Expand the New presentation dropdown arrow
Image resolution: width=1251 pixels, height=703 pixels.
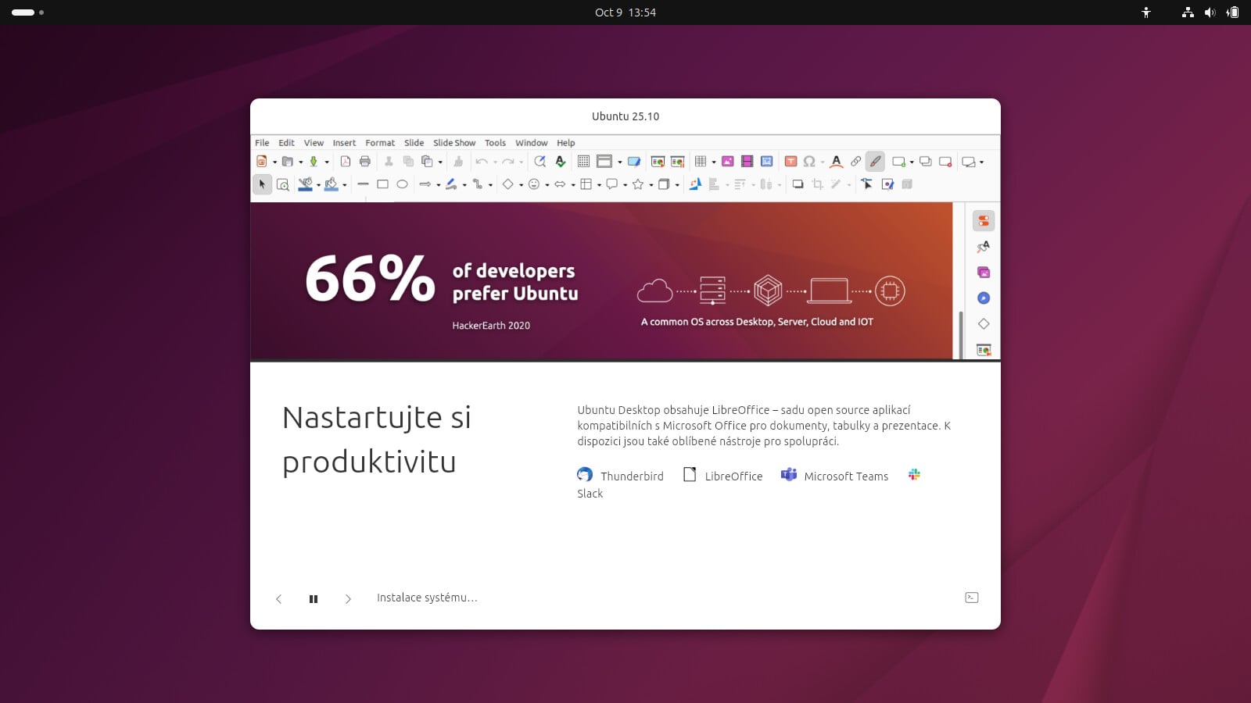(x=274, y=162)
